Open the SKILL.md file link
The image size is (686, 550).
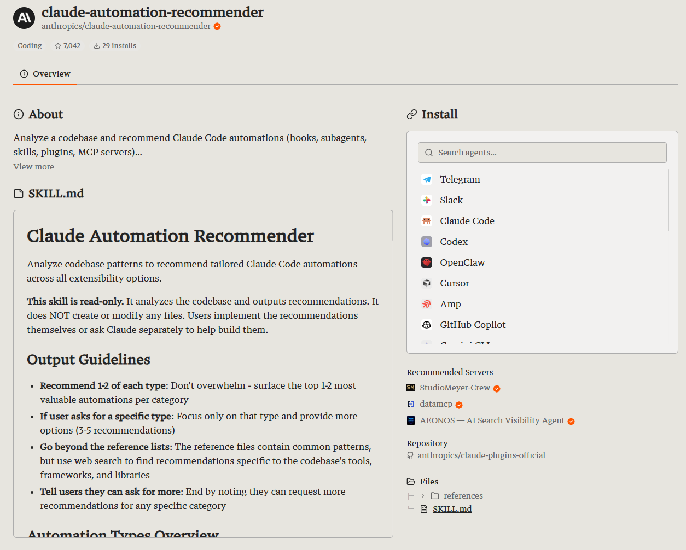[452, 509]
